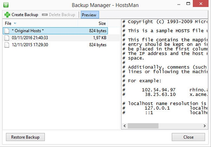Toggle the Preview pane button

tap(90, 15)
